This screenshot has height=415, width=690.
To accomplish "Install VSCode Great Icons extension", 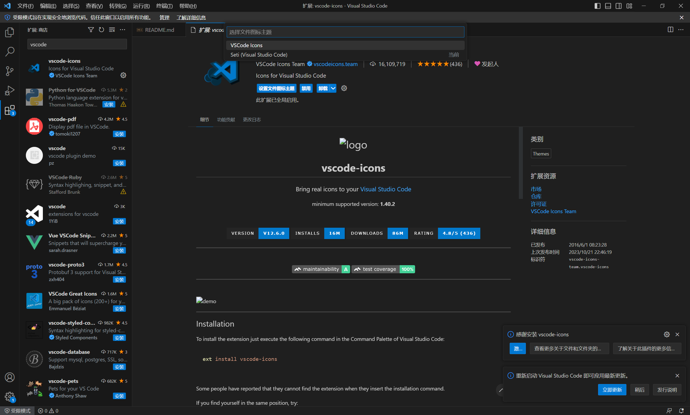I will (119, 309).
